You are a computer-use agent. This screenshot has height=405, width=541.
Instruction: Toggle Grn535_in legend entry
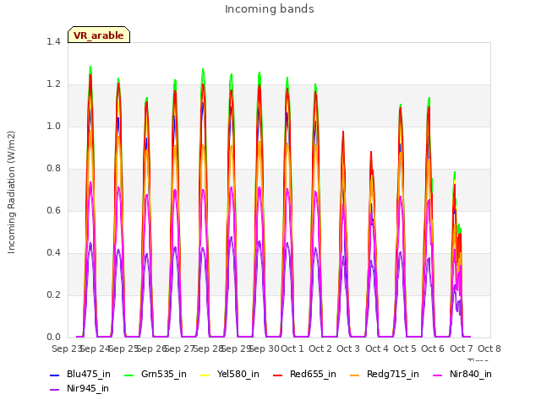click(156, 375)
